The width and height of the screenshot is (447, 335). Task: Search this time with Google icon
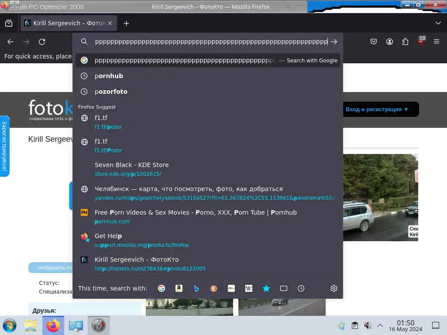pos(162,288)
